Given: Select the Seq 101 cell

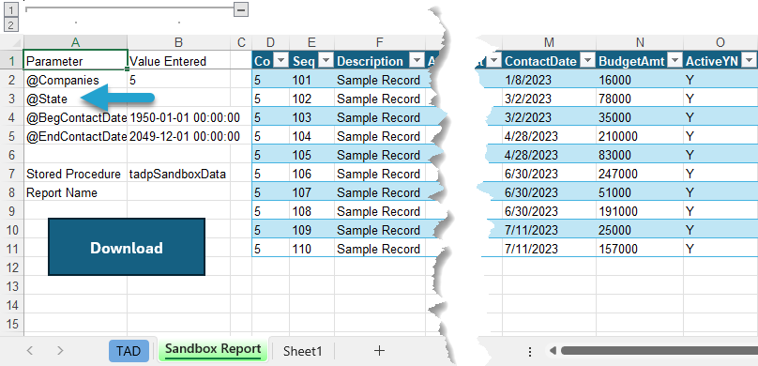Looking at the screenshot, I should [x=311, y=80].
